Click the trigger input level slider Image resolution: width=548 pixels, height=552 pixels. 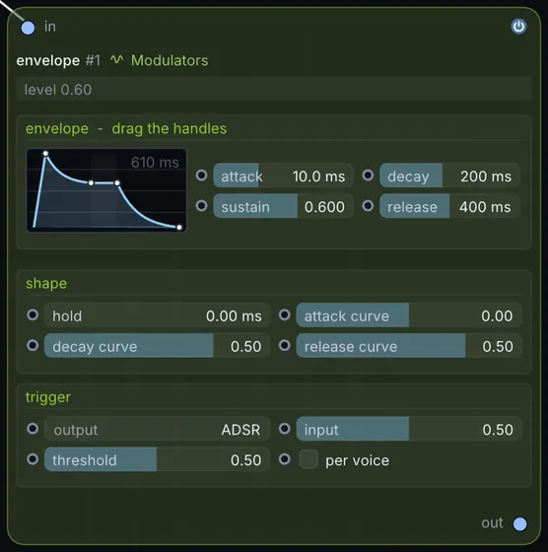pyautogui.click(x=409, y=429)
